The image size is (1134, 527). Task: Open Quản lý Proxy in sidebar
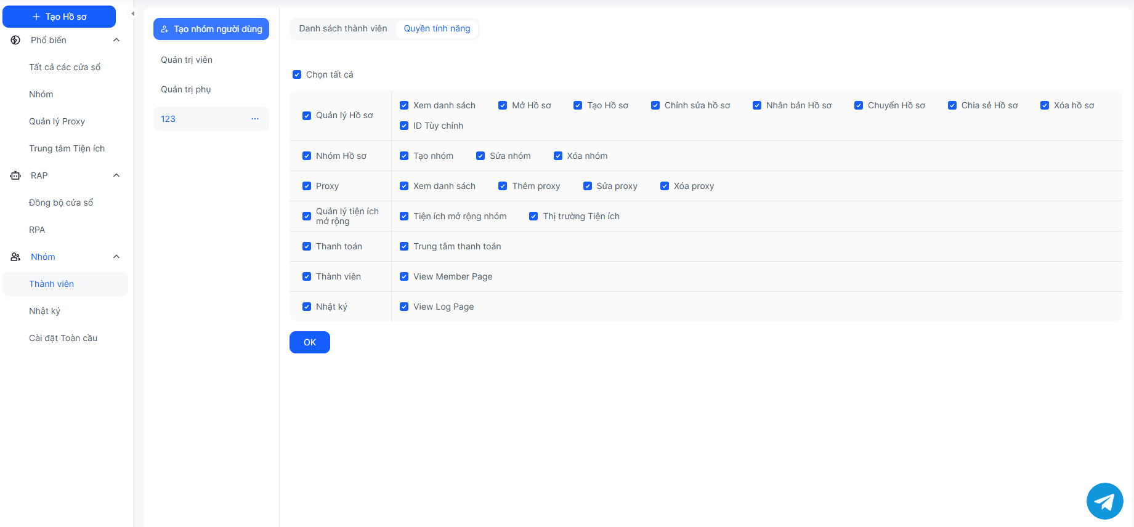57,121
